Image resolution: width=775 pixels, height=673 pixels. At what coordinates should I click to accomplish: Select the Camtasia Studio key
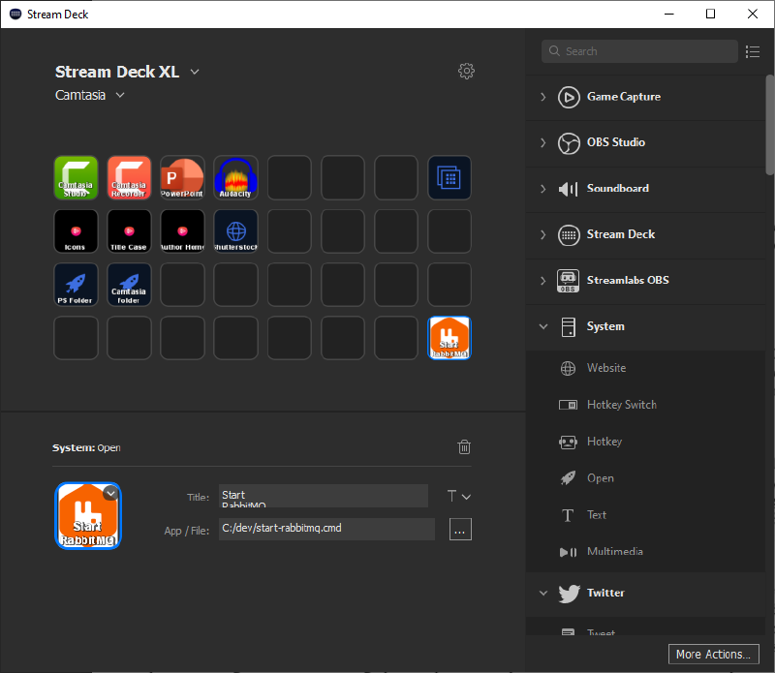pos(76,177)
